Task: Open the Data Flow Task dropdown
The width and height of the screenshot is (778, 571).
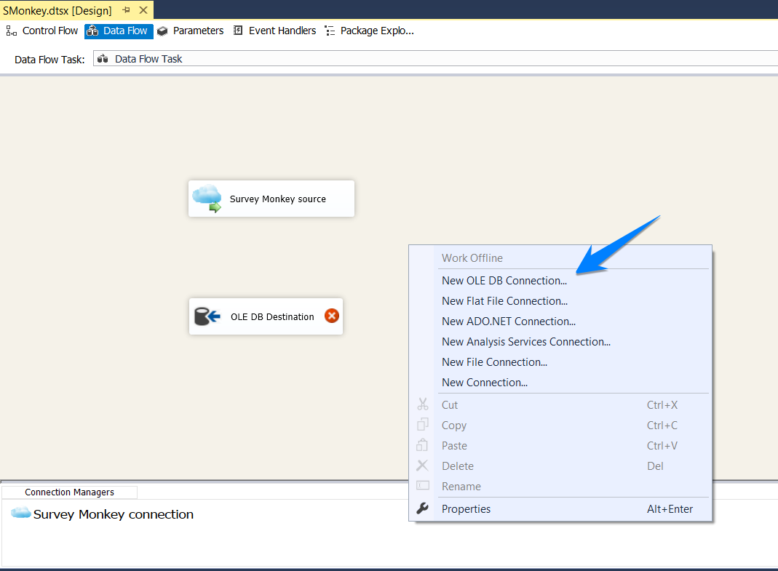Action: click(x=436, y=58)
